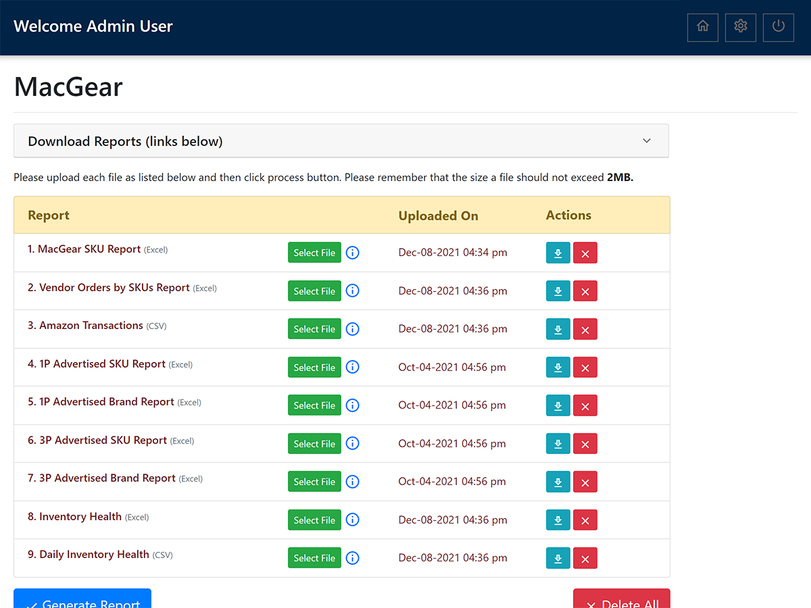Navigate home using the house icon

tap(702, 27)
